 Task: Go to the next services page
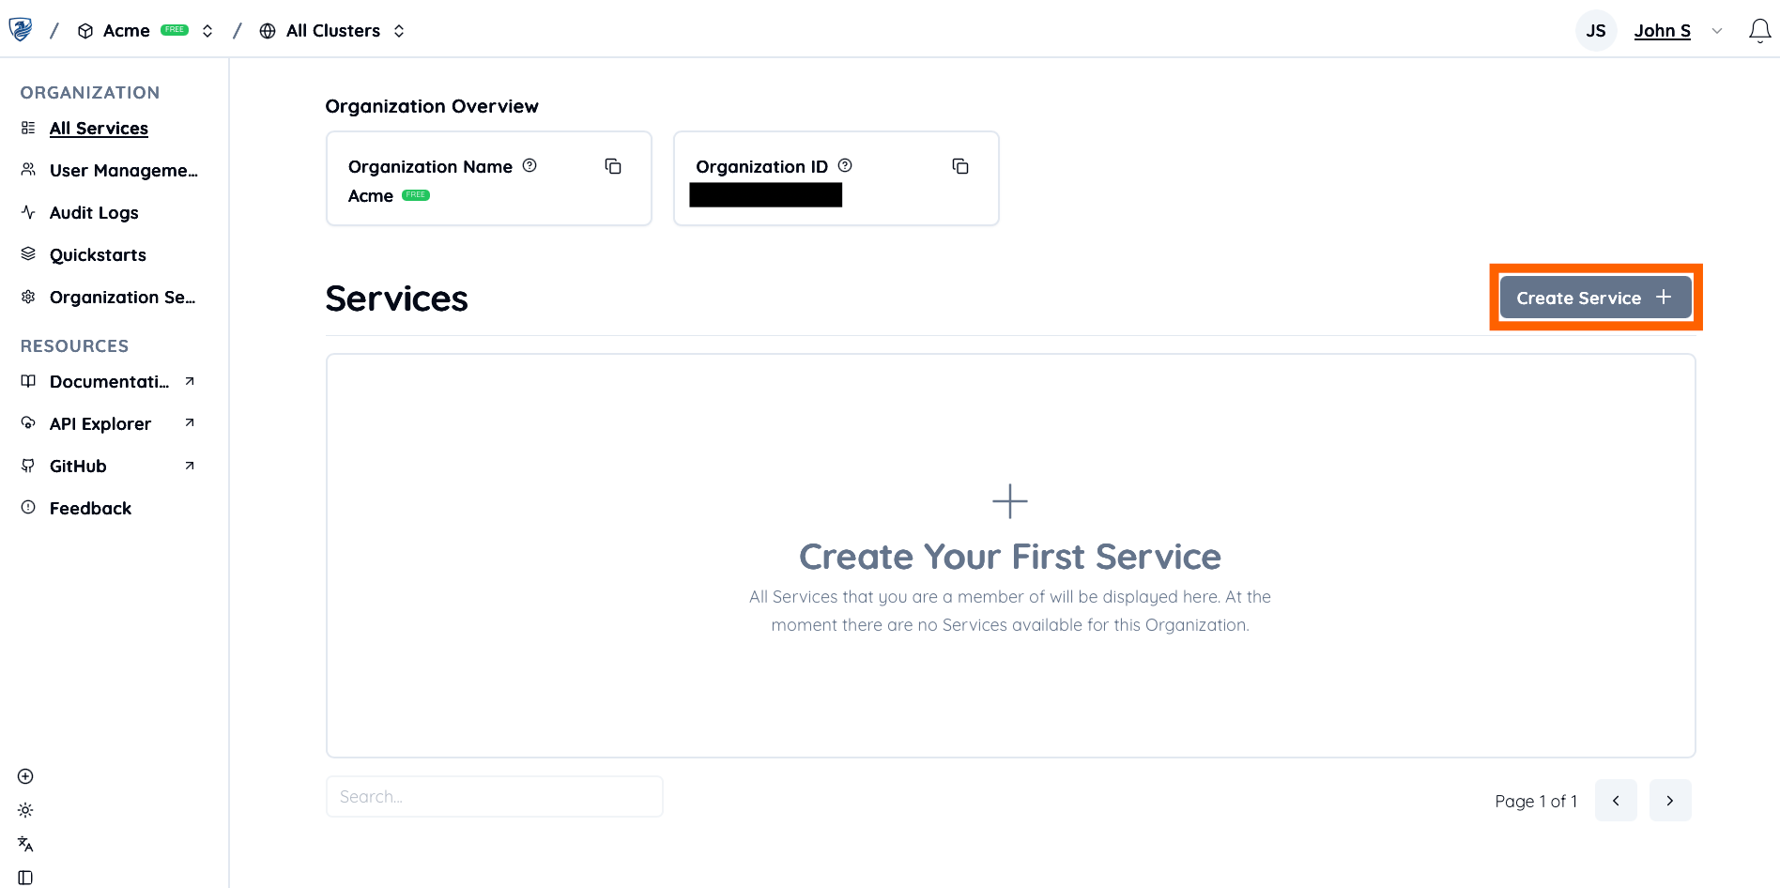point(1670,801)
